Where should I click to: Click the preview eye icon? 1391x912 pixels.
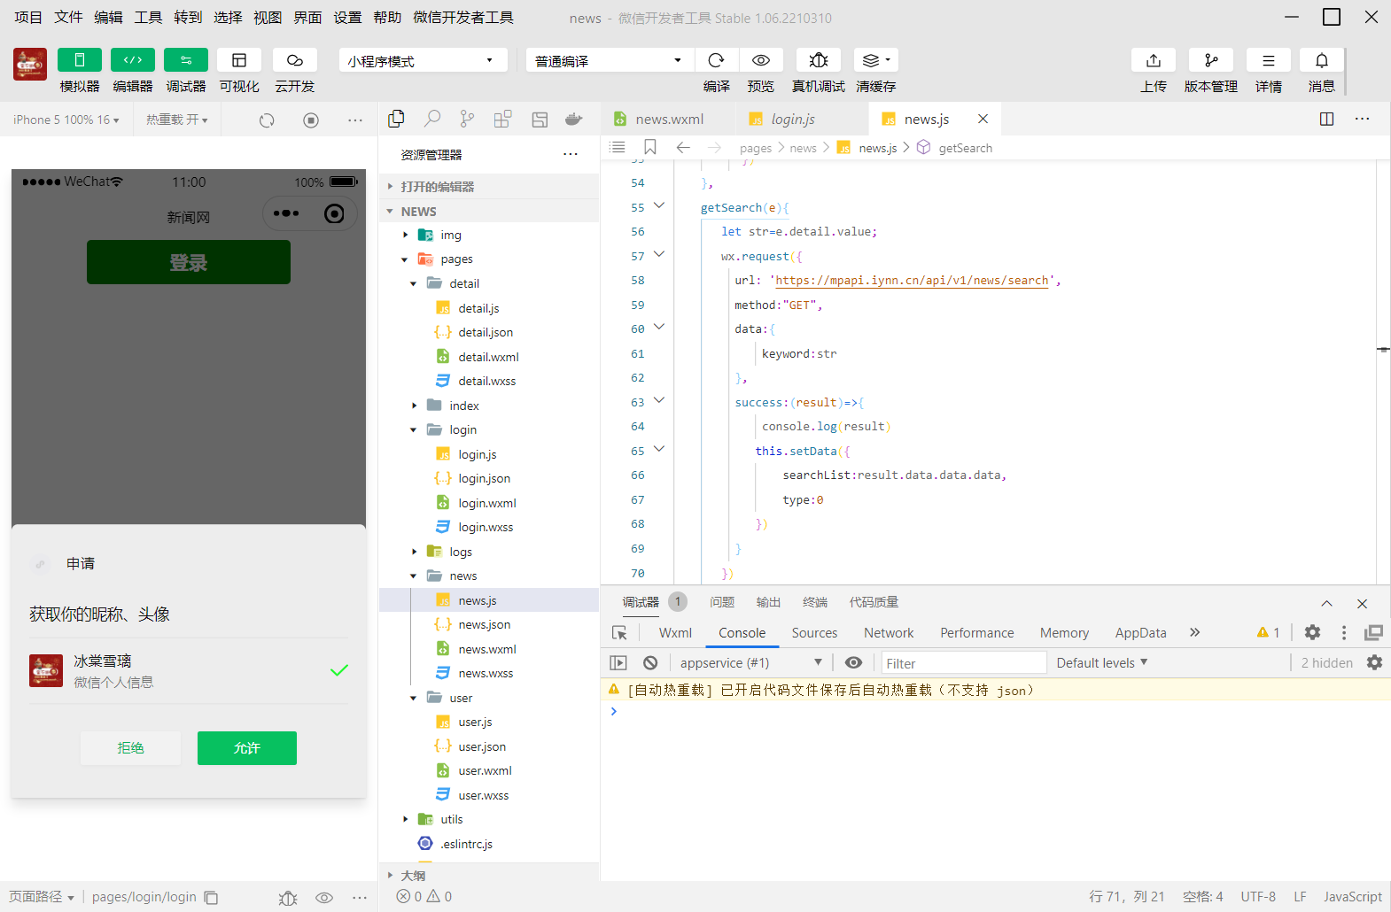click(761, 60)
